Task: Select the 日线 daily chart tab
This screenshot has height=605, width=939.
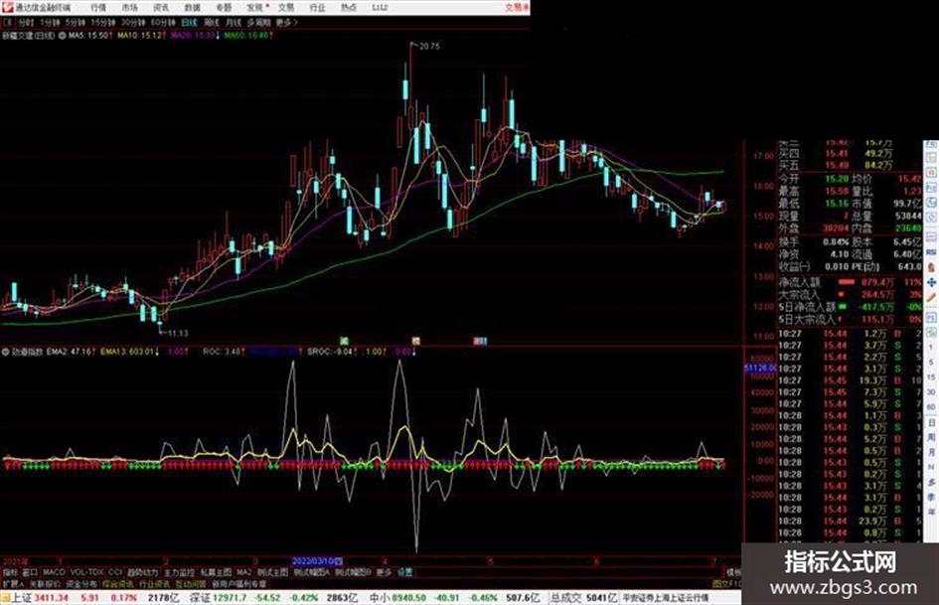Action: pos(189,22)
